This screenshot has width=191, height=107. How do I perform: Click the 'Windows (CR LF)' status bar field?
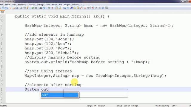(162, 106)
